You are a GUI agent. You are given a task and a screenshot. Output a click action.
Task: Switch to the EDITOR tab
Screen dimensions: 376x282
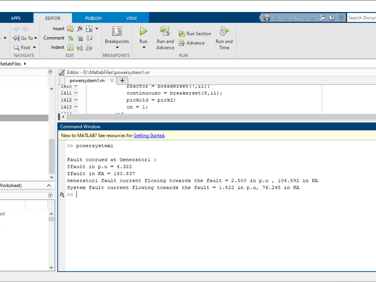point(53,18)
